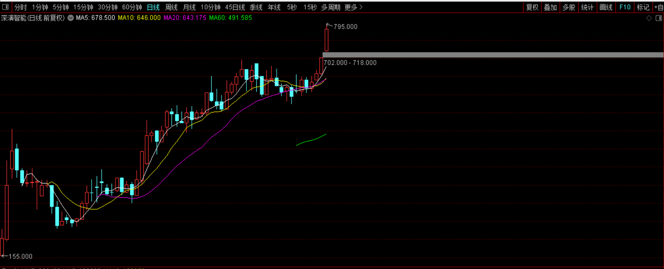This screenshot has width=664, height=269.
Task: Click the diamond marker icon above the chart
Action: click(649, 18)
